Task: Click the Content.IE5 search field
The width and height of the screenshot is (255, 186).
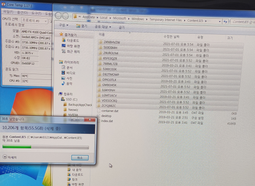Action: (x=243, y=22)
